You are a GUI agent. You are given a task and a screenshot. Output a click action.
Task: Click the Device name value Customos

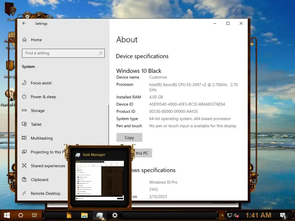[158, 77]
